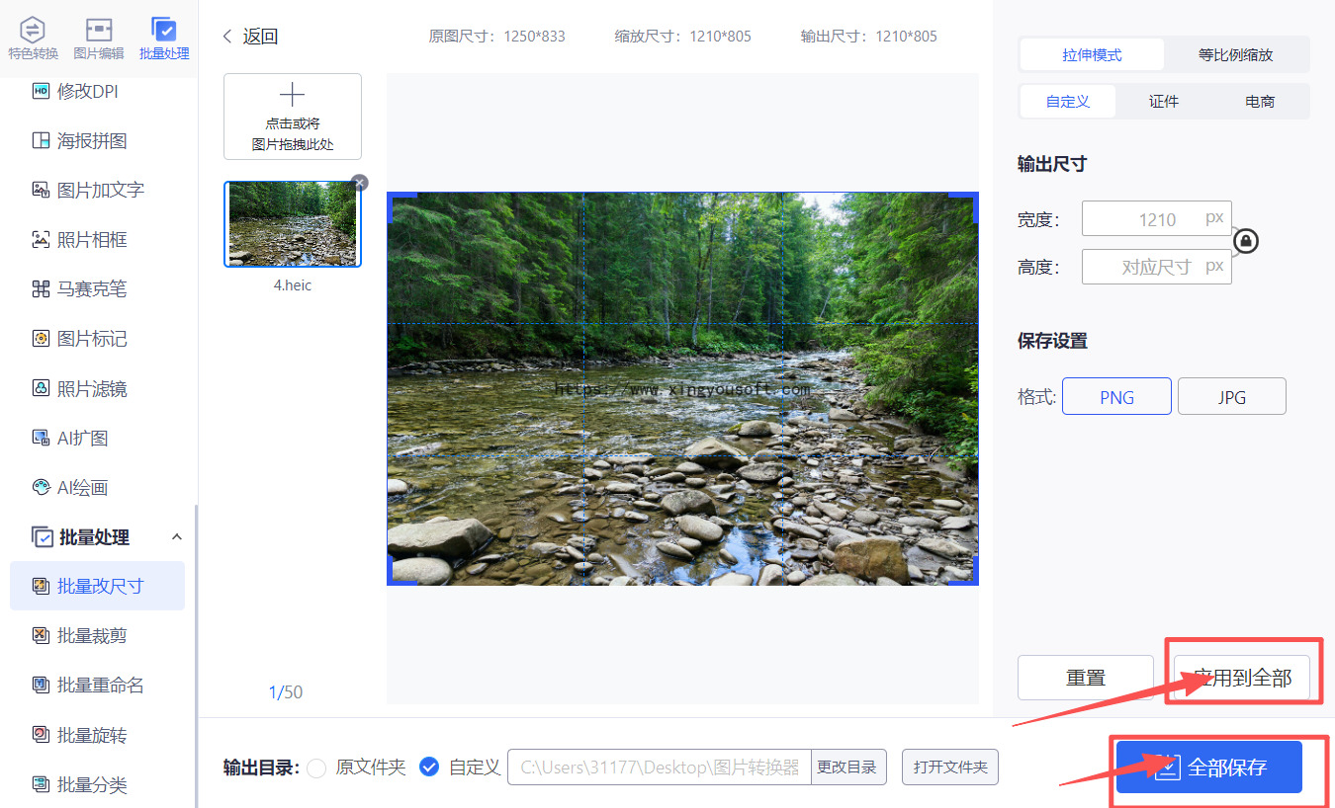Viewport: 1335px width, 808px height.
Task: Click the 打开文件夹 button
Action: tap(950, 767)
